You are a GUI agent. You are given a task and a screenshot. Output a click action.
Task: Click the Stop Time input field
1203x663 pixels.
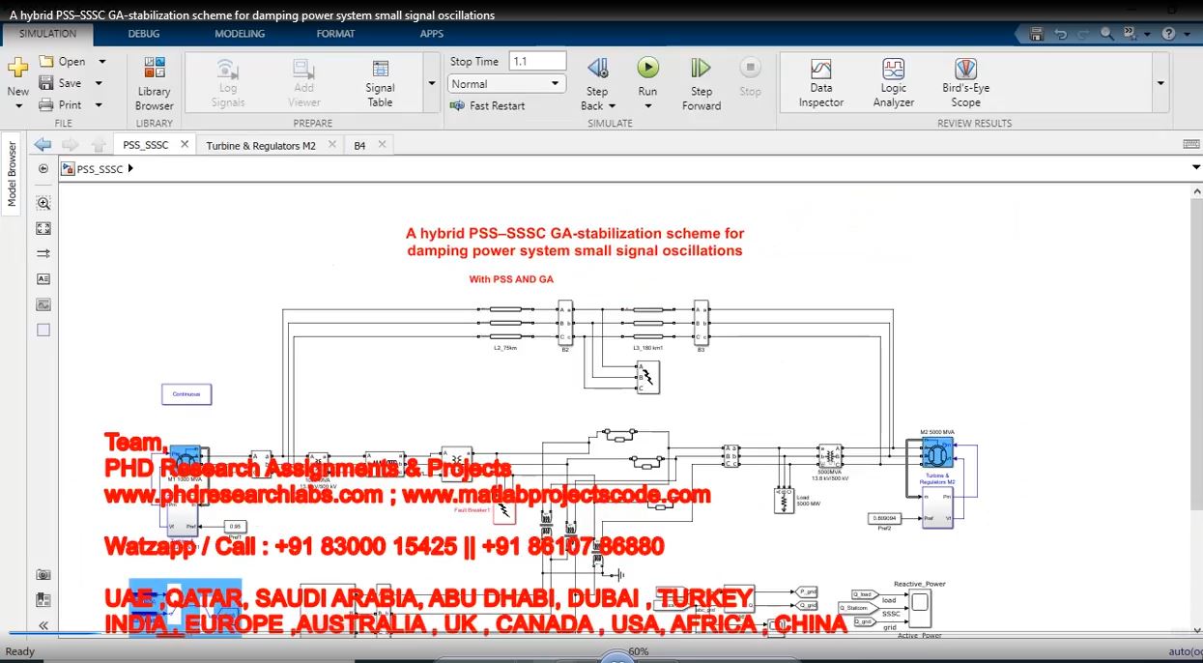coord(536,61)
